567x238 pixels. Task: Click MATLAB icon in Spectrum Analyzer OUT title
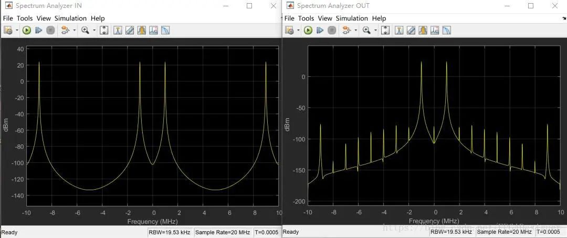290,6
